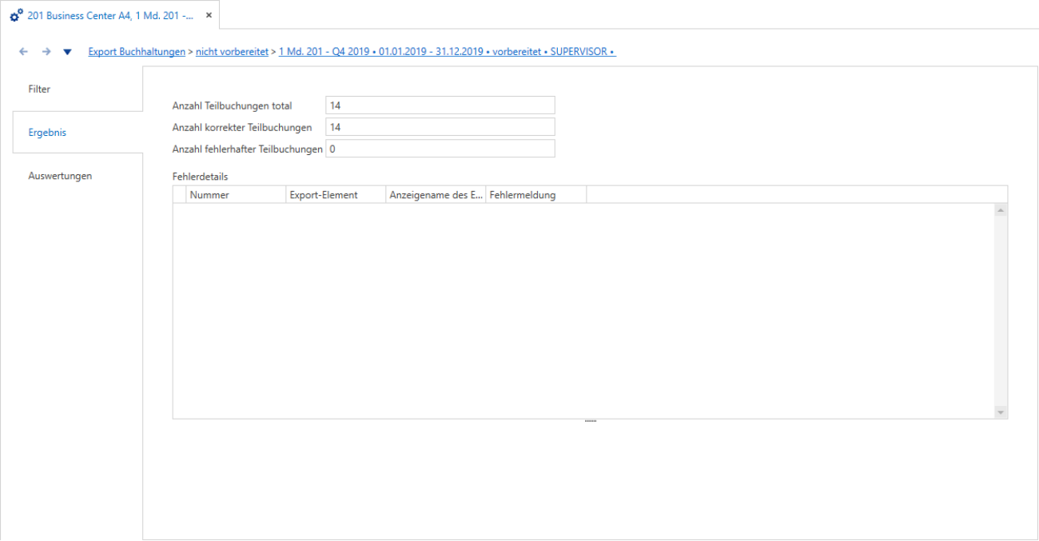Select the Ergebnis tab
The height and width of the screenshot is (541, 1039).
click(78, 133)
